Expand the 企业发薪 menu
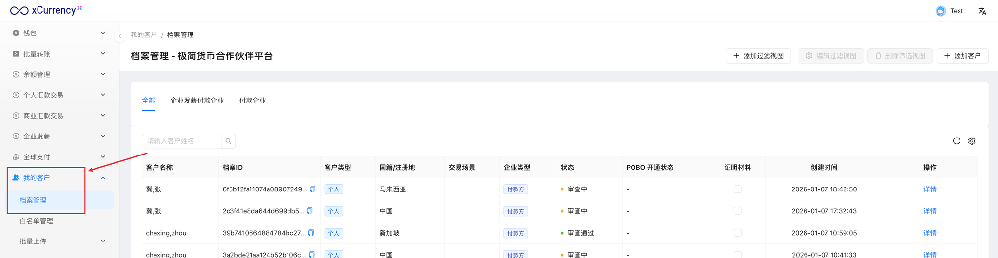The image size is (998, 258). tap(103, 136)
